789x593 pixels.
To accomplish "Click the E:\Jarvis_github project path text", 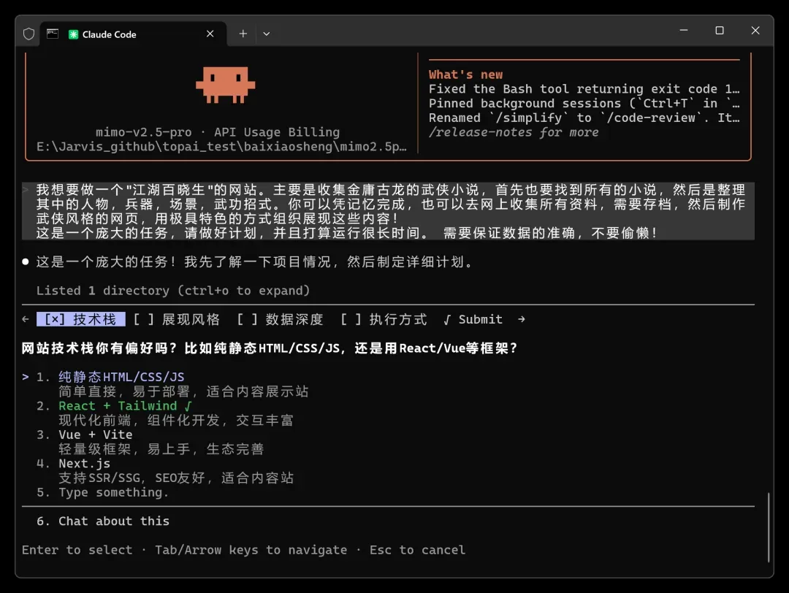I will point(221,147).
